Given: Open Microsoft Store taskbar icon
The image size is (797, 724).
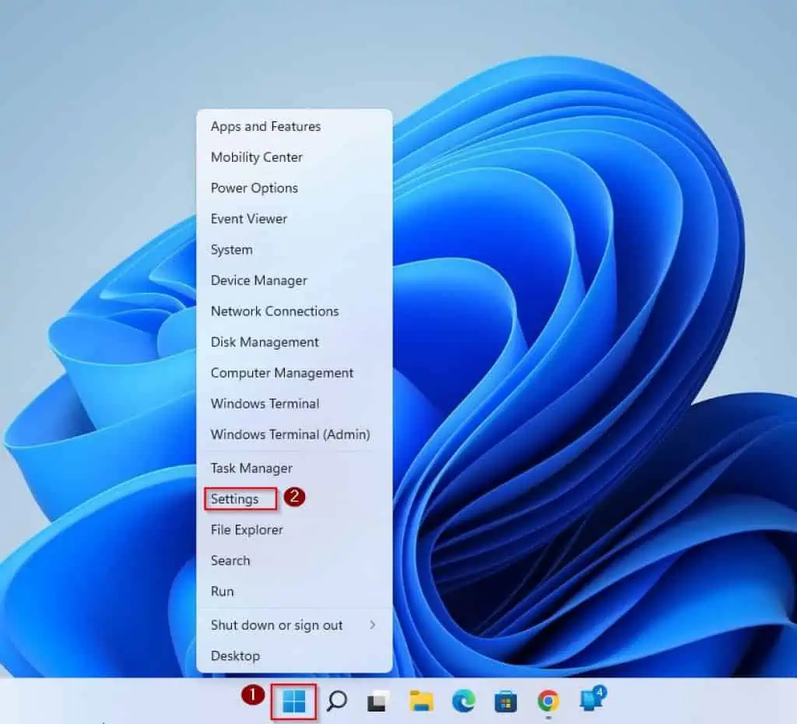Looking at the screenshot, I should coord(505,702).
